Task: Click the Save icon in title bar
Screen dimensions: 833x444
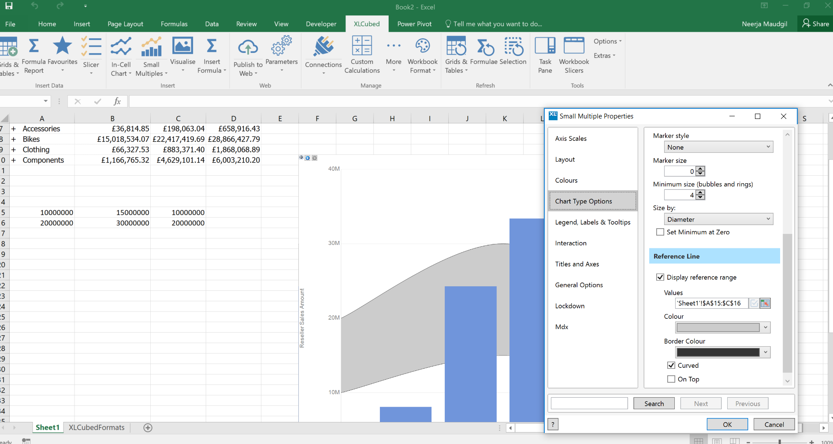Action: (x=9, y=6)
